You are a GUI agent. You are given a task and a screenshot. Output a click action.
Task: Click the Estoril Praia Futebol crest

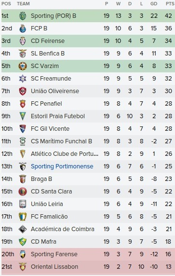[x=23, y=116]
